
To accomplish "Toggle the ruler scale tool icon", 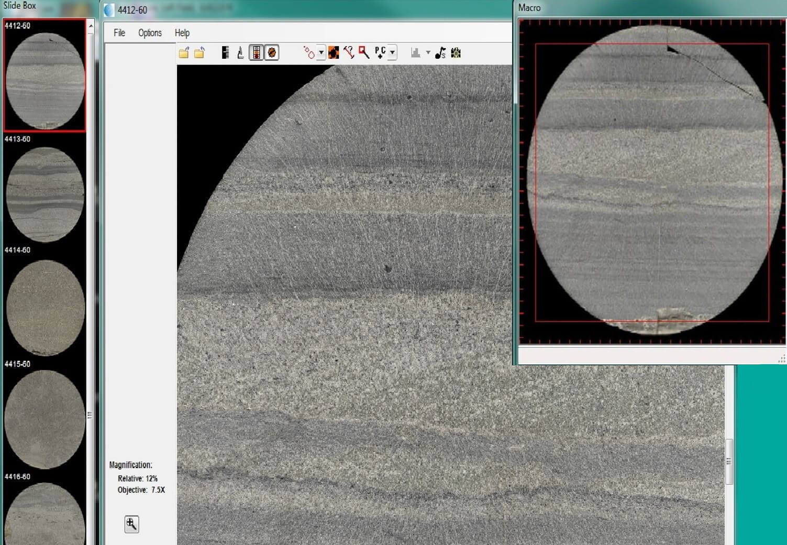I will [x=225, y=53].
